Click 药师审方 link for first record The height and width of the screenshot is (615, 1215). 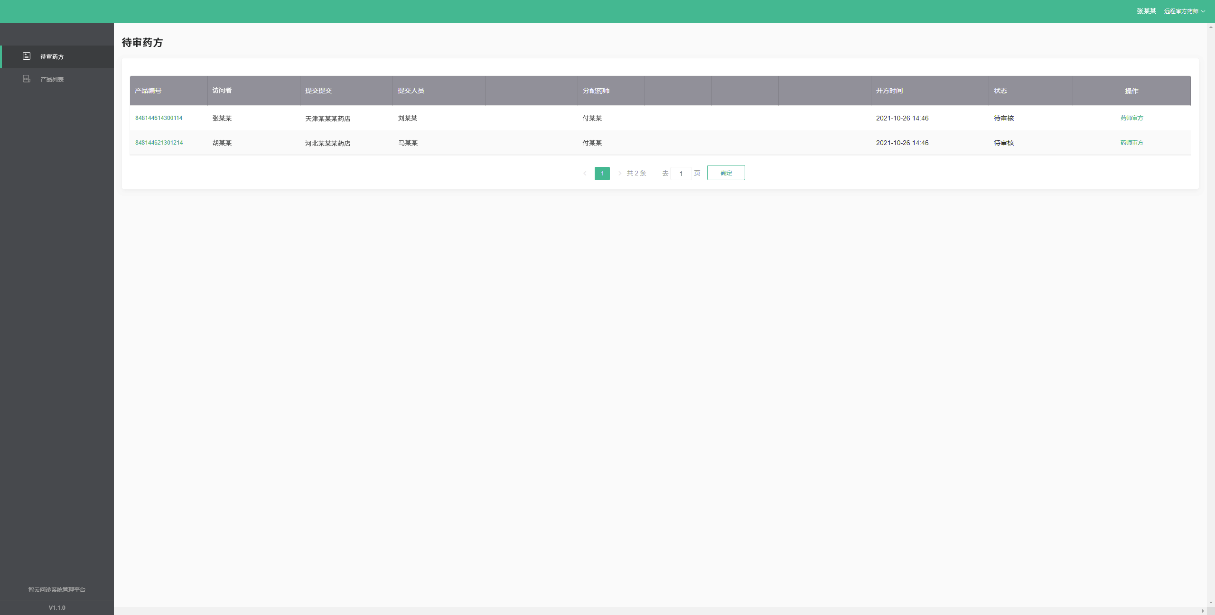[x=1132, y=118]
